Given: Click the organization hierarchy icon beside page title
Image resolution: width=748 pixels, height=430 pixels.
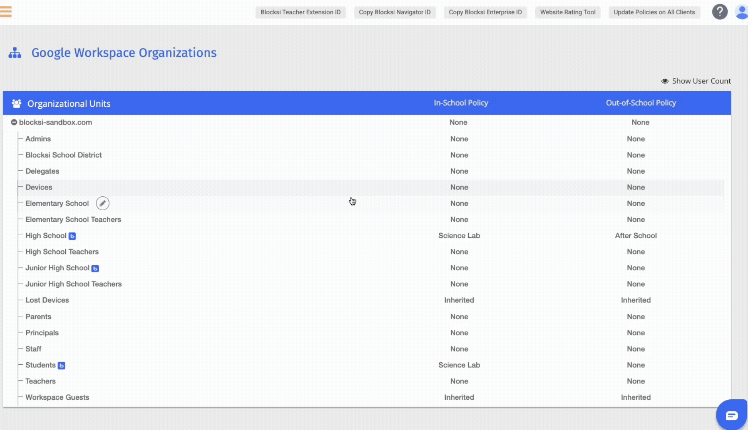Looking at the screenshot, I should (x=15, y=53).
